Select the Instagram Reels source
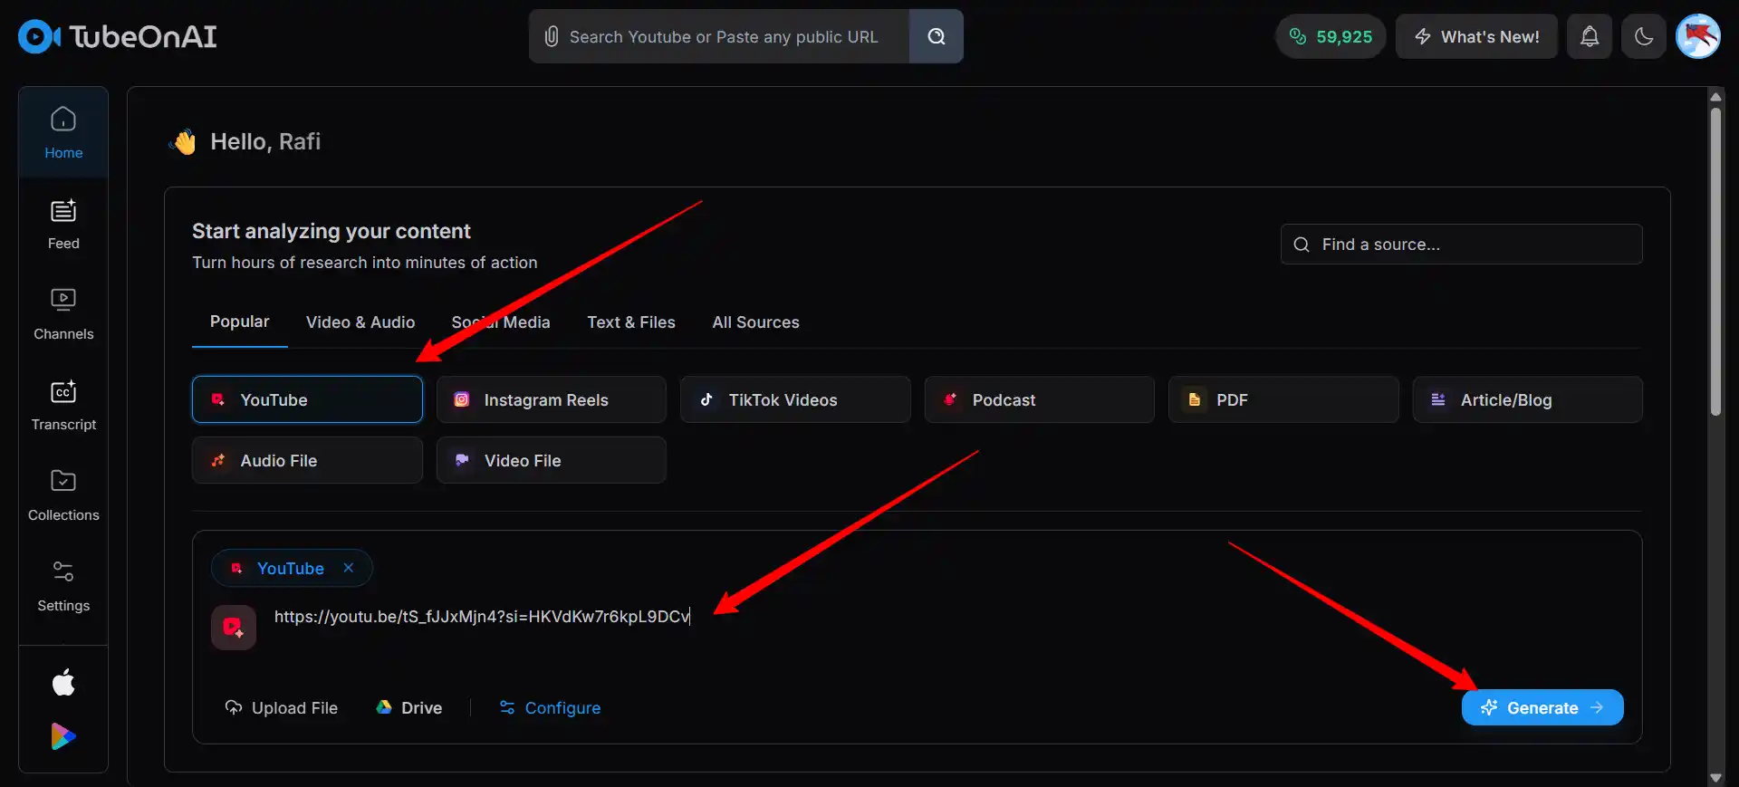Screen dimensions: 1739x787 point(551,399)
